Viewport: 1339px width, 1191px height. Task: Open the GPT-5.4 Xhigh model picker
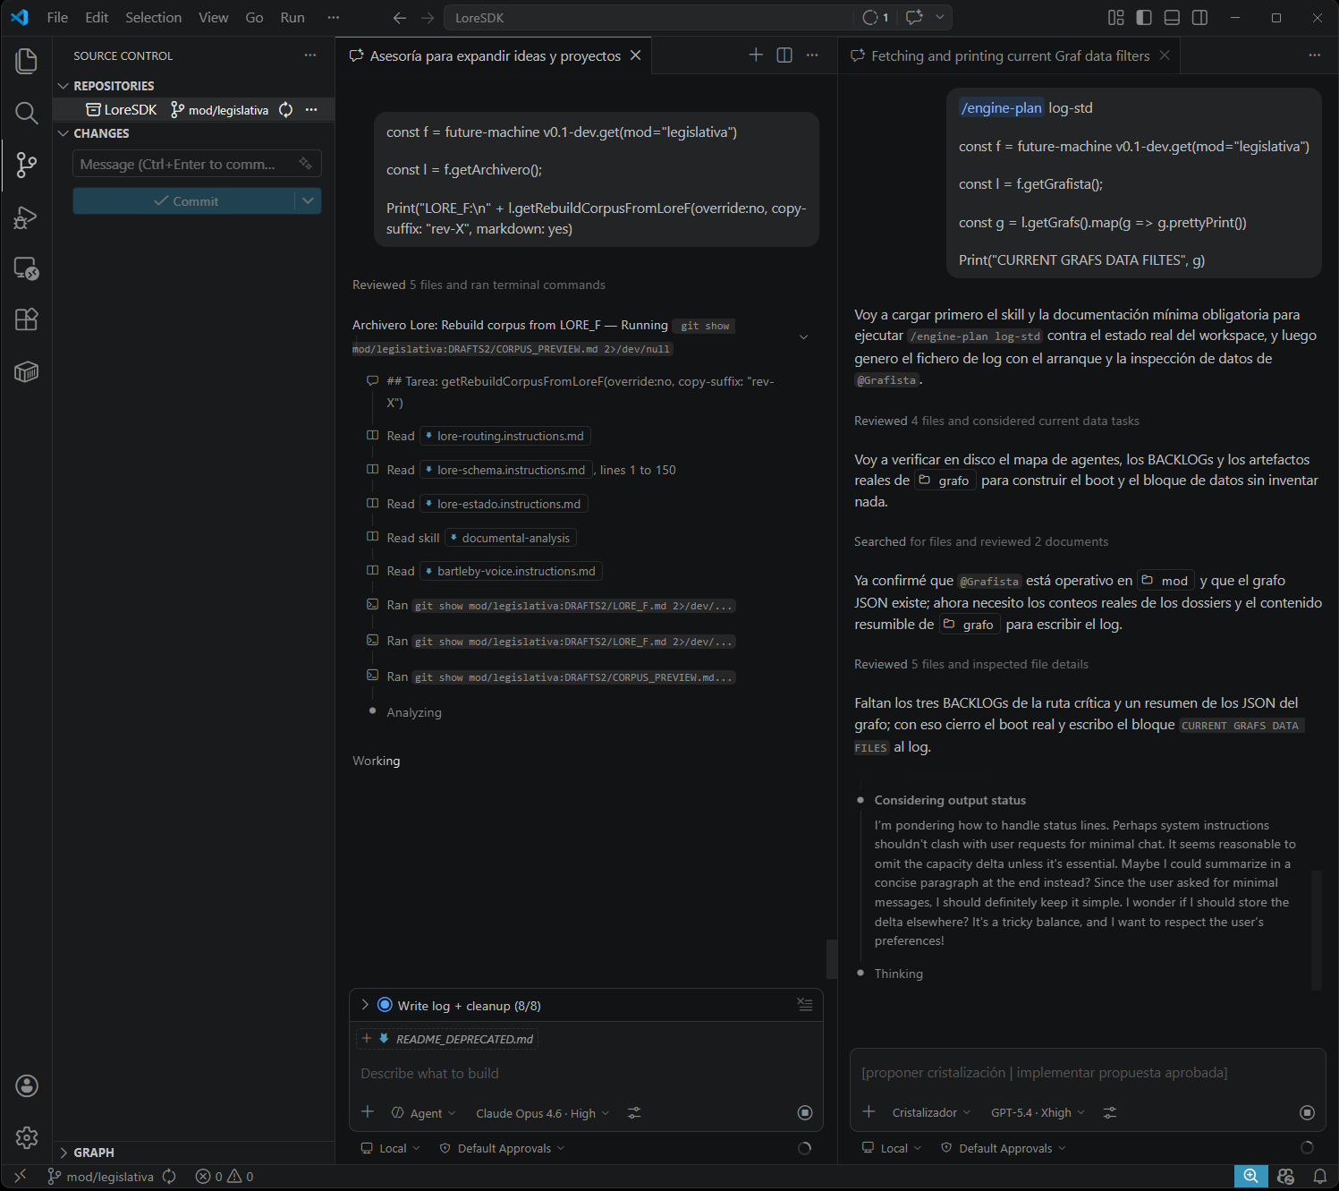(x=1038, y=1112)
